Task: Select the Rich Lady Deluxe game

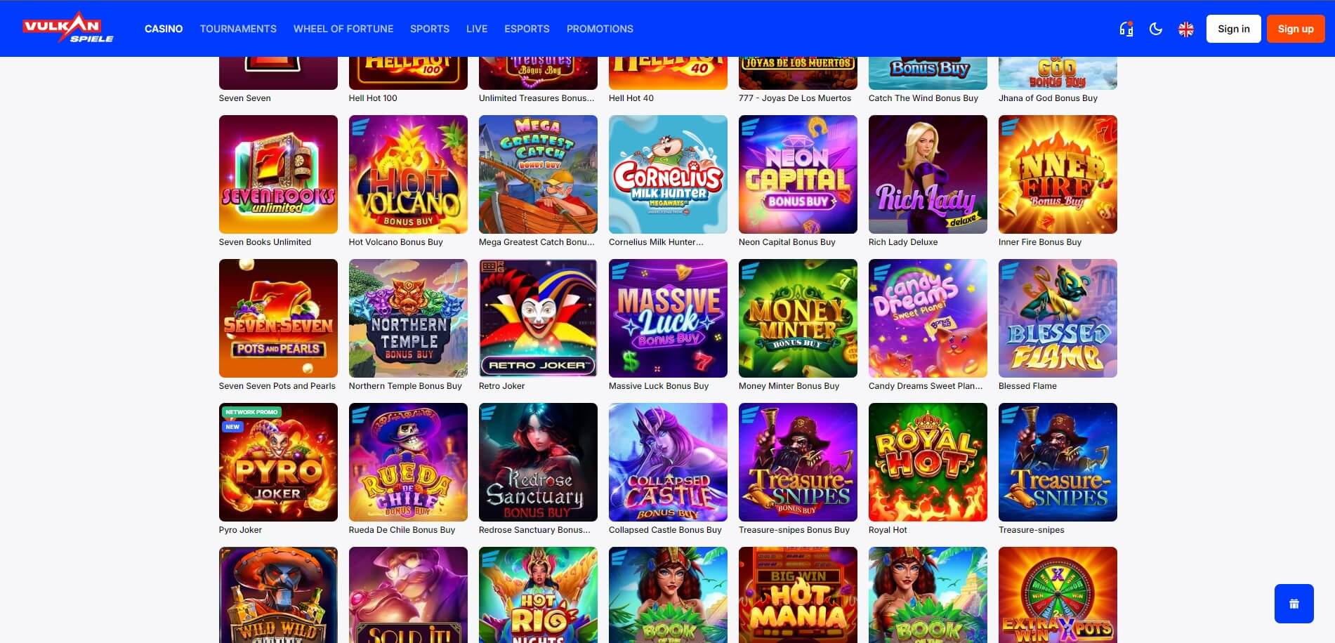Action: [x=928, y=174]
